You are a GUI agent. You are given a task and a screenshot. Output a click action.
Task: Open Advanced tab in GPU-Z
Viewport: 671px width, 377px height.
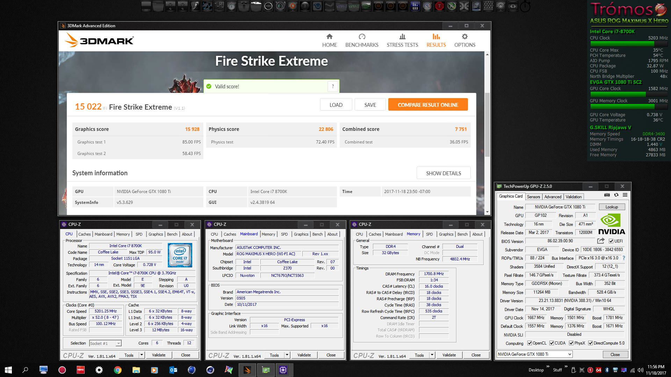553,197
